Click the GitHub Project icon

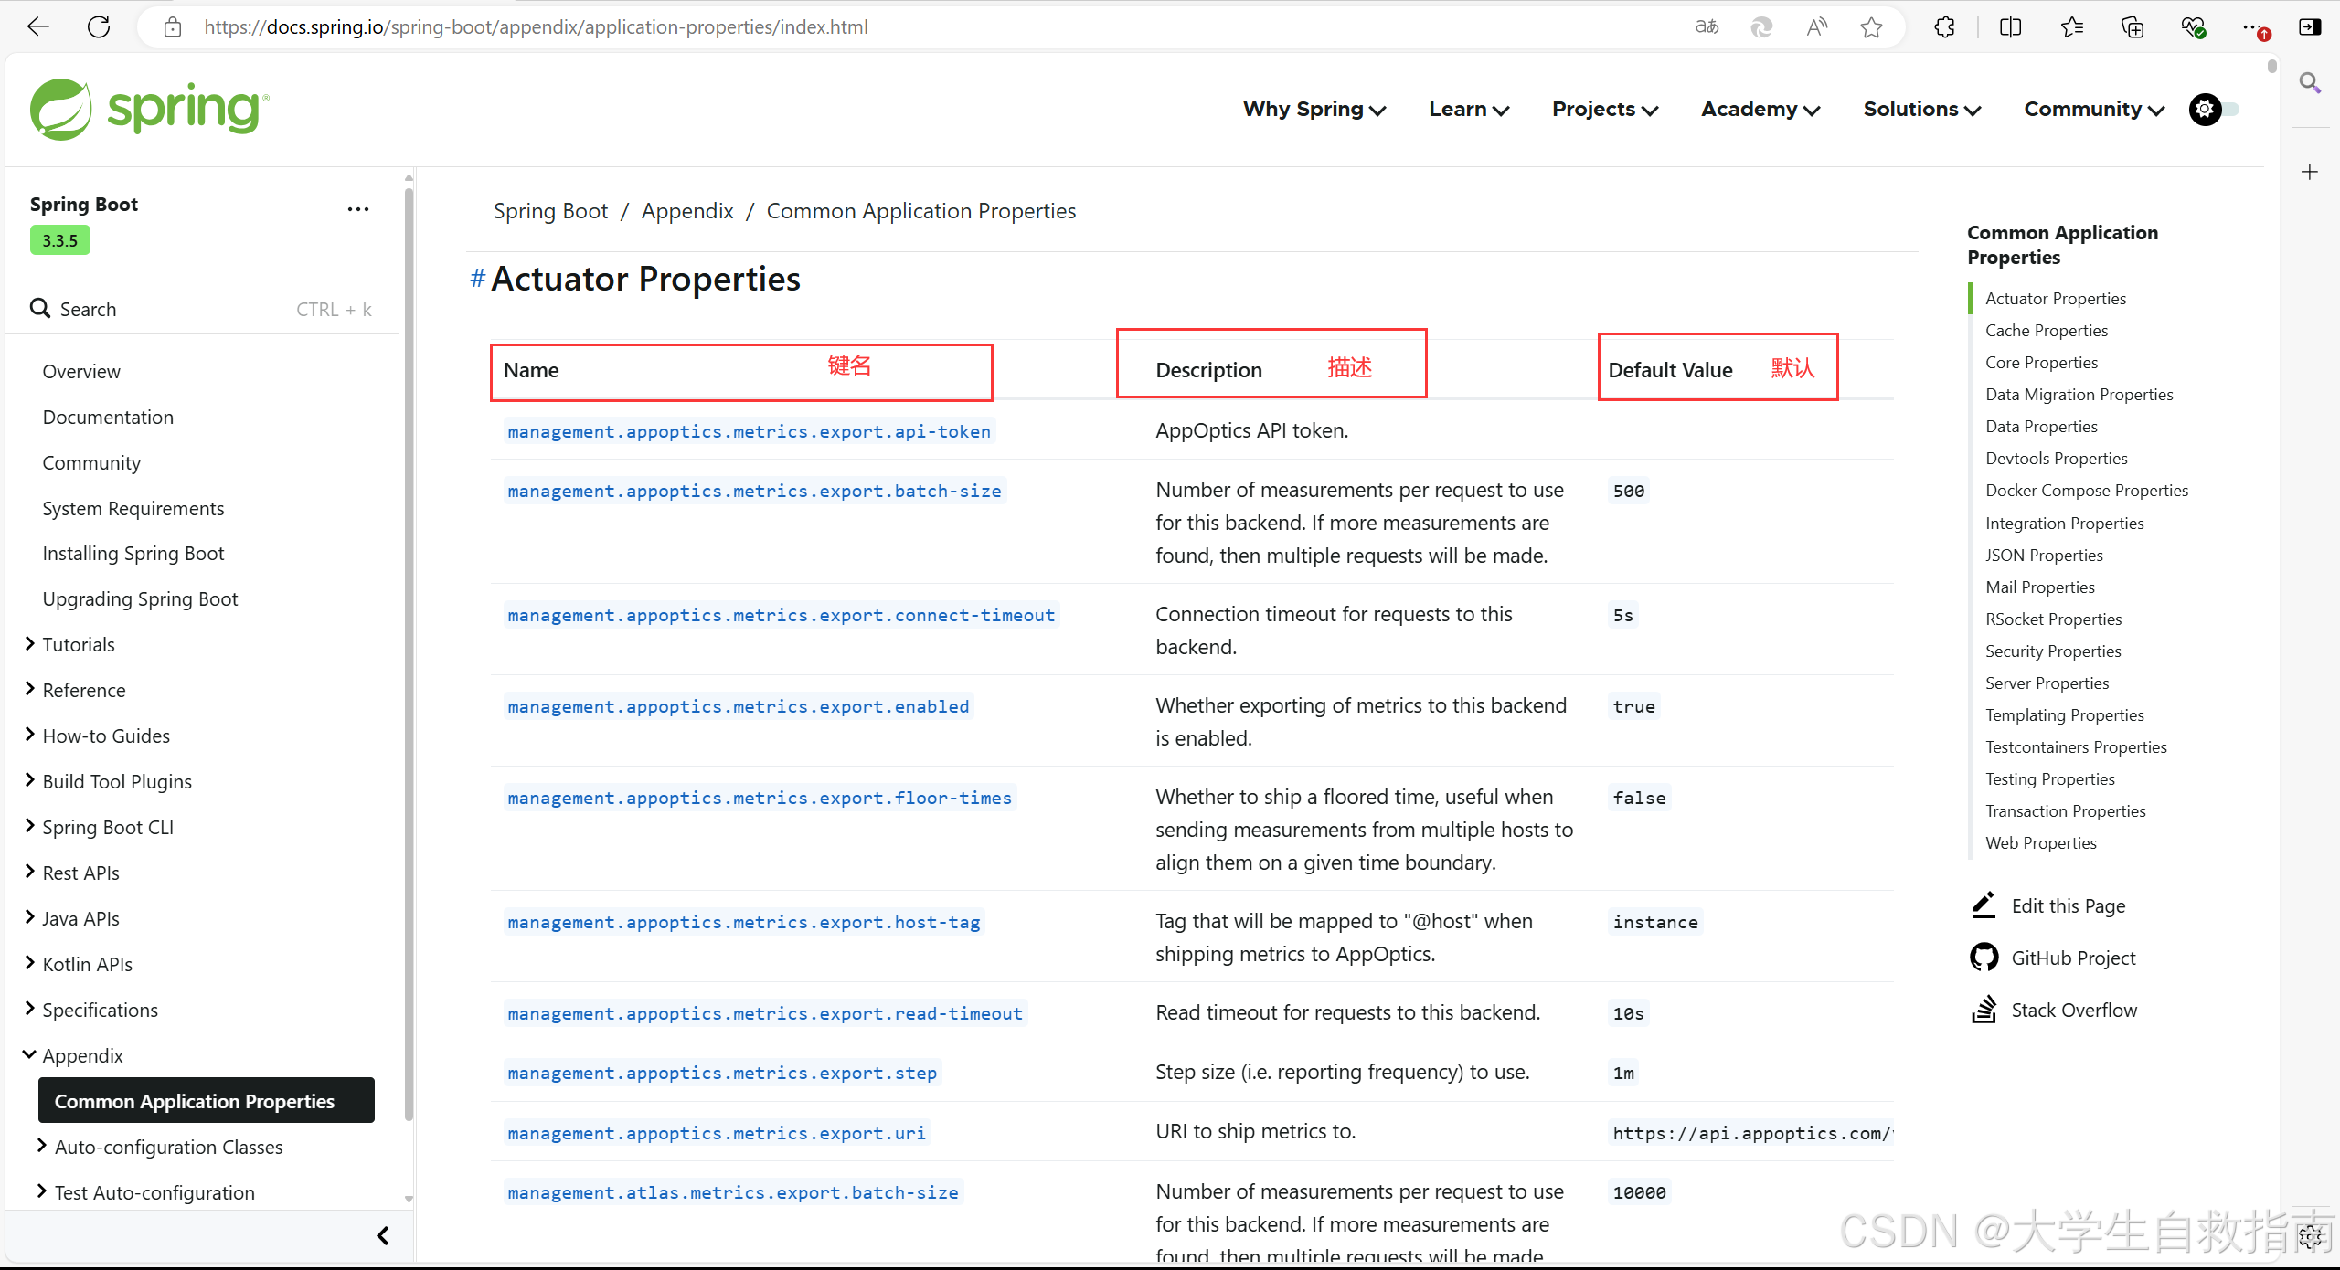tap(1984, 958)
